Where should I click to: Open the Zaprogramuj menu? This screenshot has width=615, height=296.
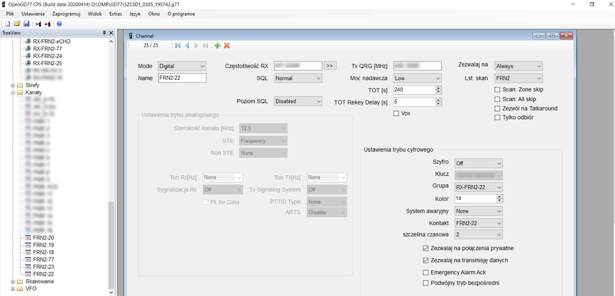[66, 14]
